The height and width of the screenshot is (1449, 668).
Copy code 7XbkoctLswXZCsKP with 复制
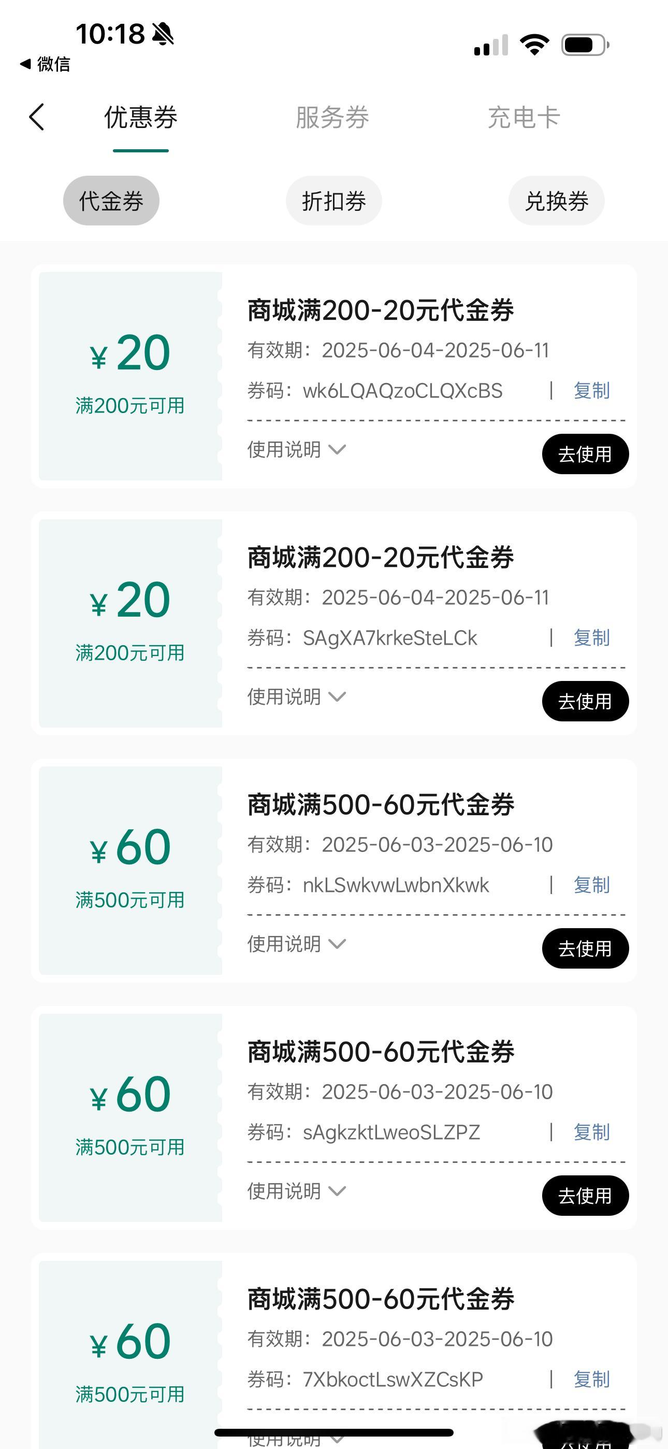(x=591, y=1379)
